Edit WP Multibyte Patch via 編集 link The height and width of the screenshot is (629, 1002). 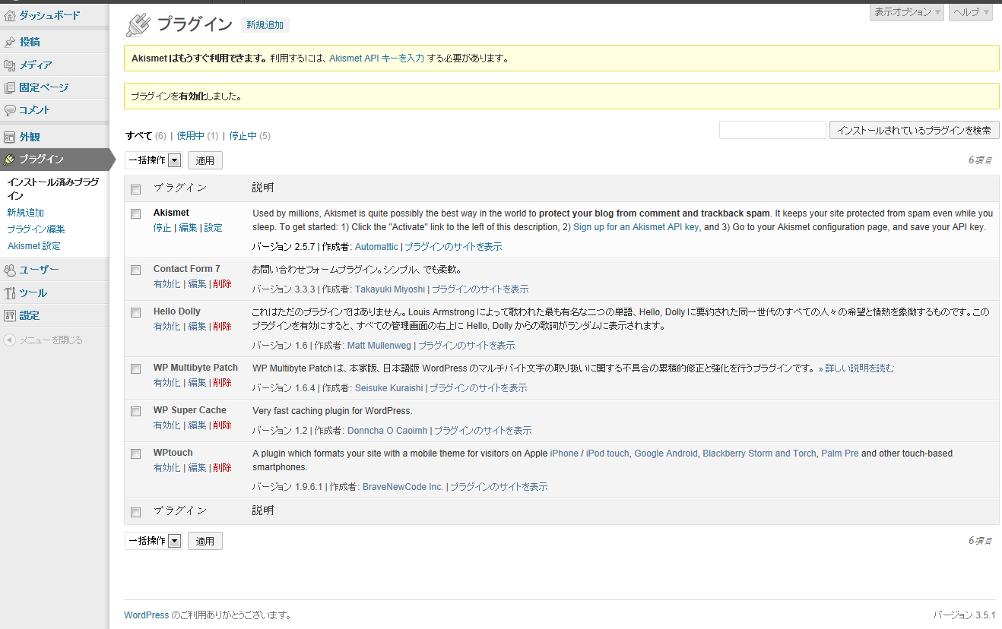point(197,383)
